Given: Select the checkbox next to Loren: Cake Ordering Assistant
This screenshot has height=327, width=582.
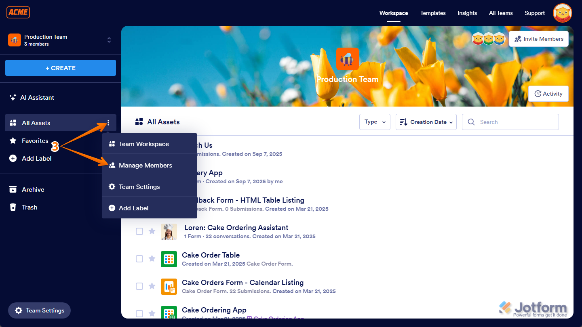Looking at the screenshot, I should tap(139, 231).
